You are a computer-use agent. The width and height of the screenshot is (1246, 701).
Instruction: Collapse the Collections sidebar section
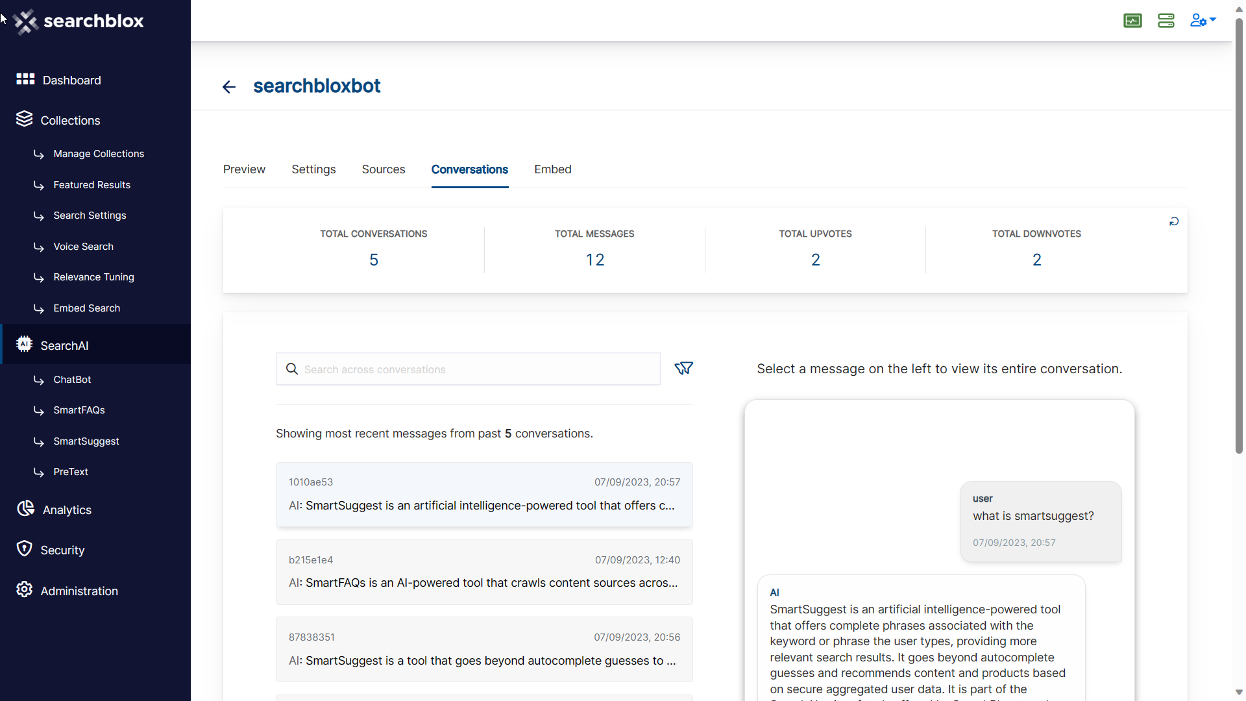[70, 121]
